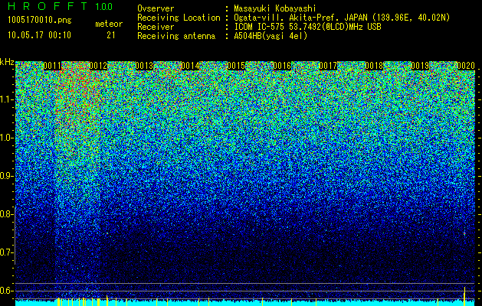This screenshot has height=306, width=482.
Task: Click the 0.6 kHz axis label
Action: (6, 291)
